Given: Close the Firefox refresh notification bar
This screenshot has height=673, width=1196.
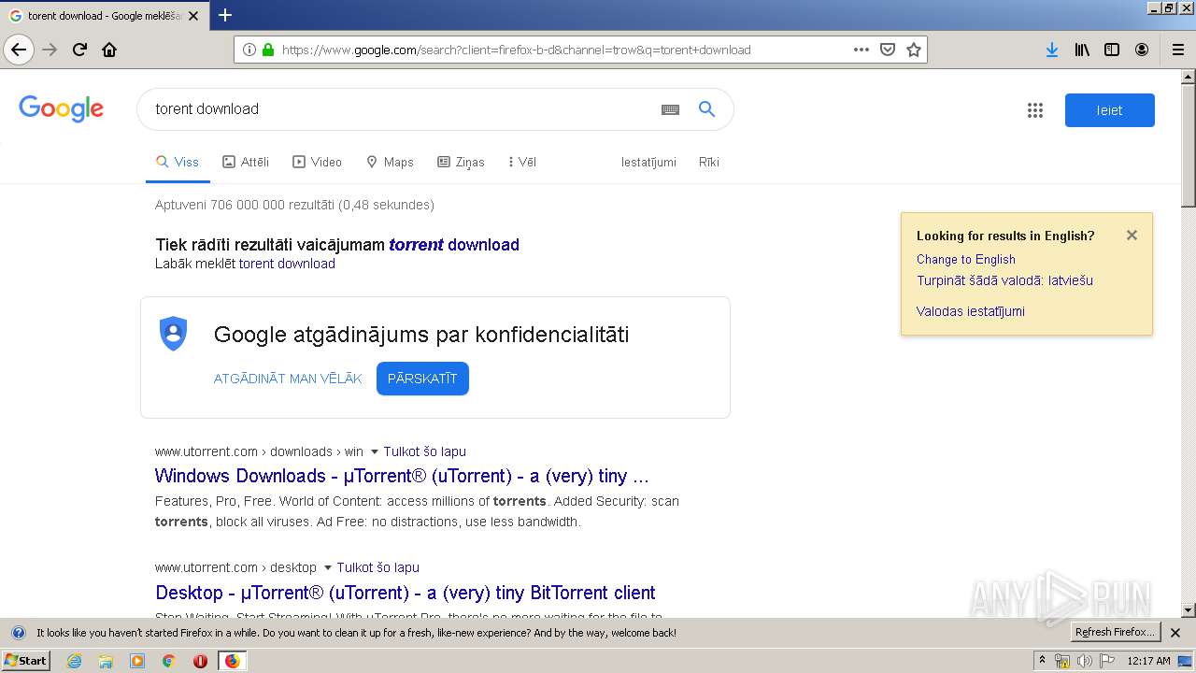Looking at the screenshot, I should pos(1175,633).
